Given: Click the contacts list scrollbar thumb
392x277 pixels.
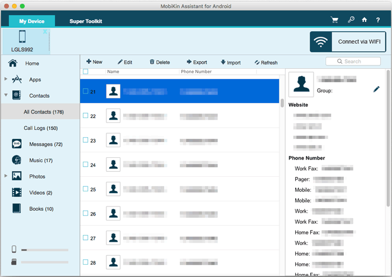Looking at the screenshot, I should [282, 103].
